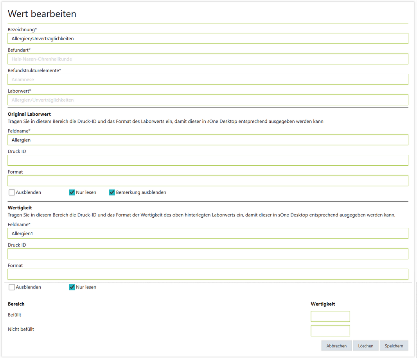Click the Nicht befüllt row label
This screenshot has height=358, width=417.
click(x=21, y=329)
